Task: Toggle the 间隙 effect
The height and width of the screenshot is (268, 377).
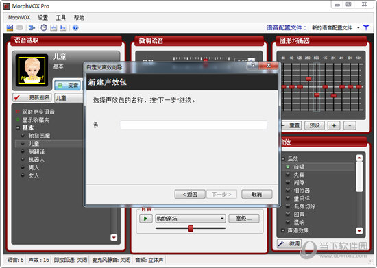Action: tap(288, 182)
